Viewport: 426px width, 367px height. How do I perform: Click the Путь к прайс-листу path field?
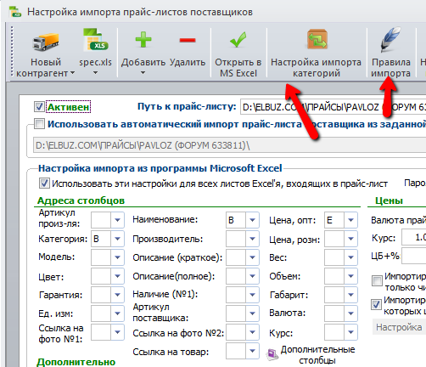tap(334, 107)
